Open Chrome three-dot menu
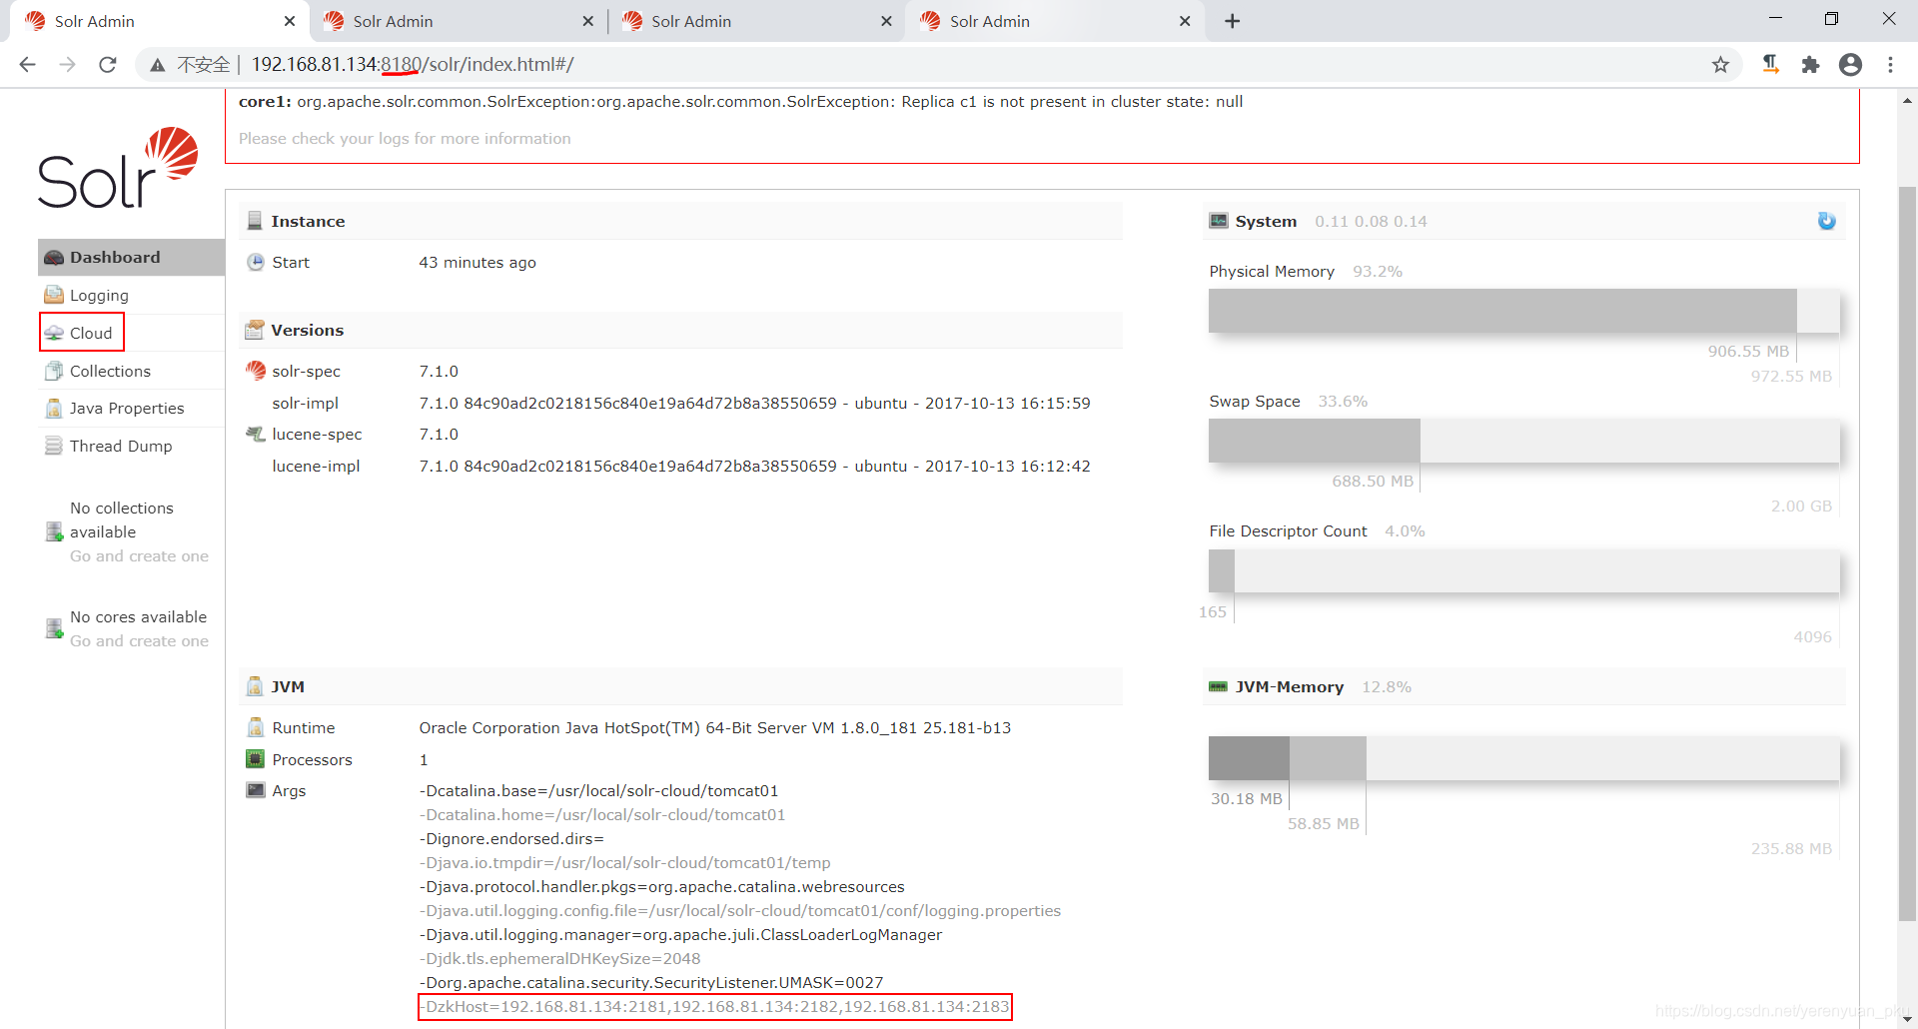Screen dimensions: 1918x1029 point(1890,65)
